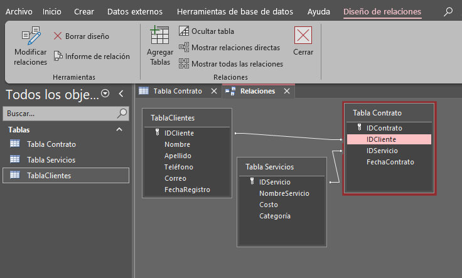
Task: Click magnifier icon in Buscar box
Action: [x=122, y=113]
